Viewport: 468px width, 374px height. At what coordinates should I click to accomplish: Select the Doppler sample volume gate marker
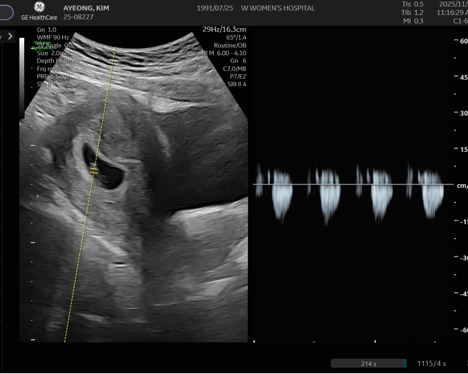(x=94, y=171)
